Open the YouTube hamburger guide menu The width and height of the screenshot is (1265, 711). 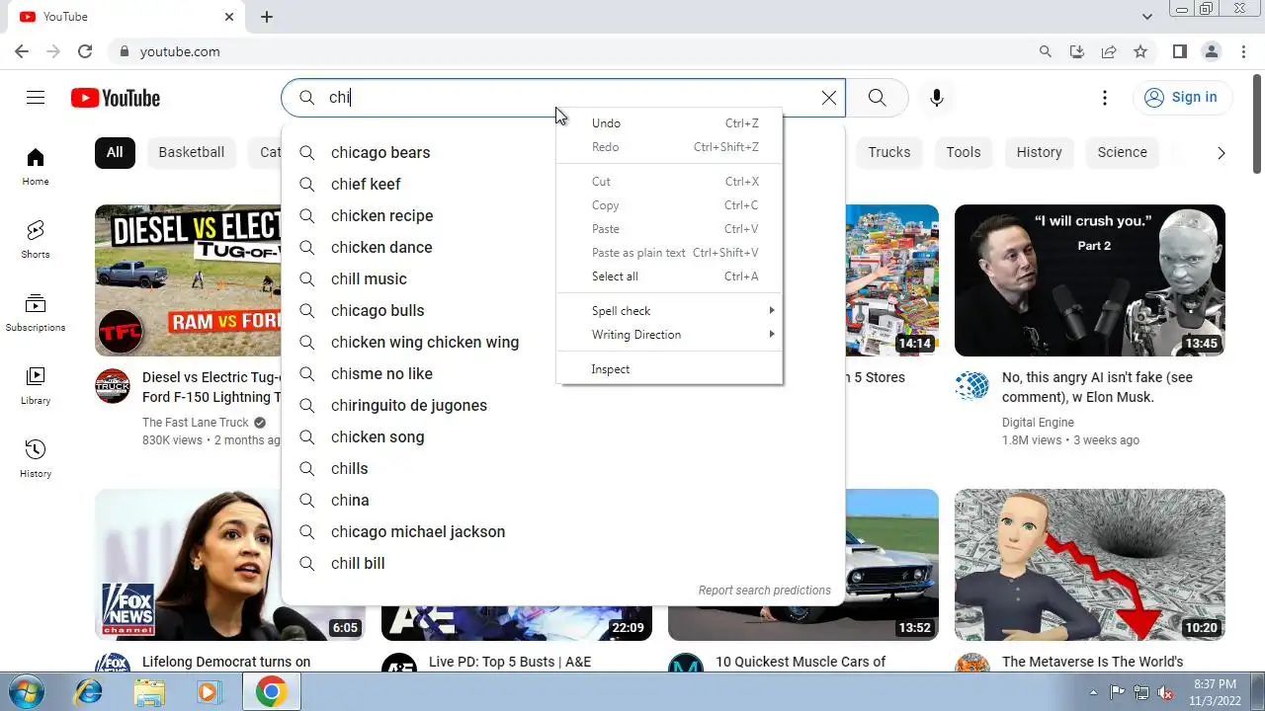[x=36, y=97]
